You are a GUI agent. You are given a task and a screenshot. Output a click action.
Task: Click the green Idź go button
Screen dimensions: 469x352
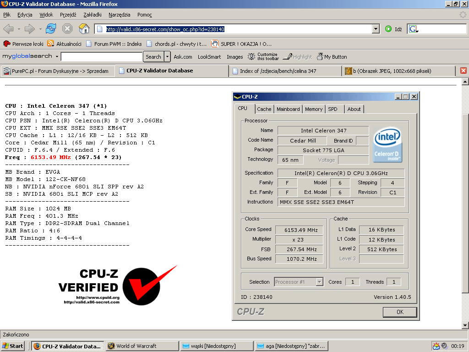(x=393, y=29)
